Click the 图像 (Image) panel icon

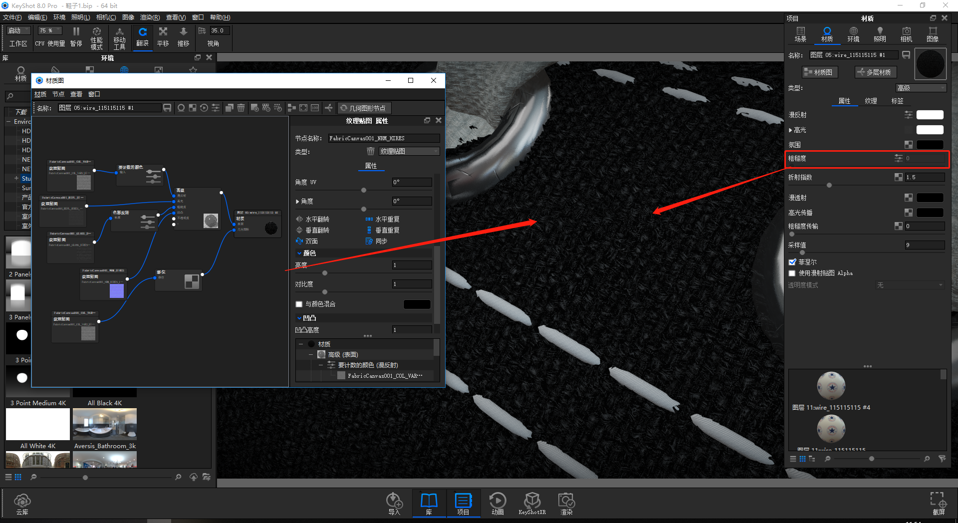click(933, 35)
